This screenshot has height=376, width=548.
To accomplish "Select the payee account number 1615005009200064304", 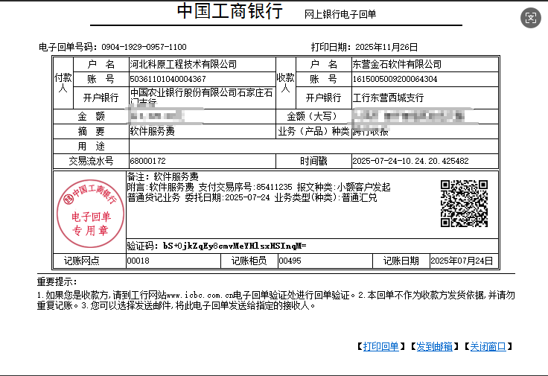I will [x=395, y=79].
